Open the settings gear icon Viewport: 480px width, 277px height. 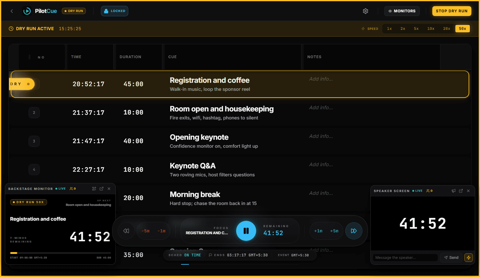(x=366, y=11)
